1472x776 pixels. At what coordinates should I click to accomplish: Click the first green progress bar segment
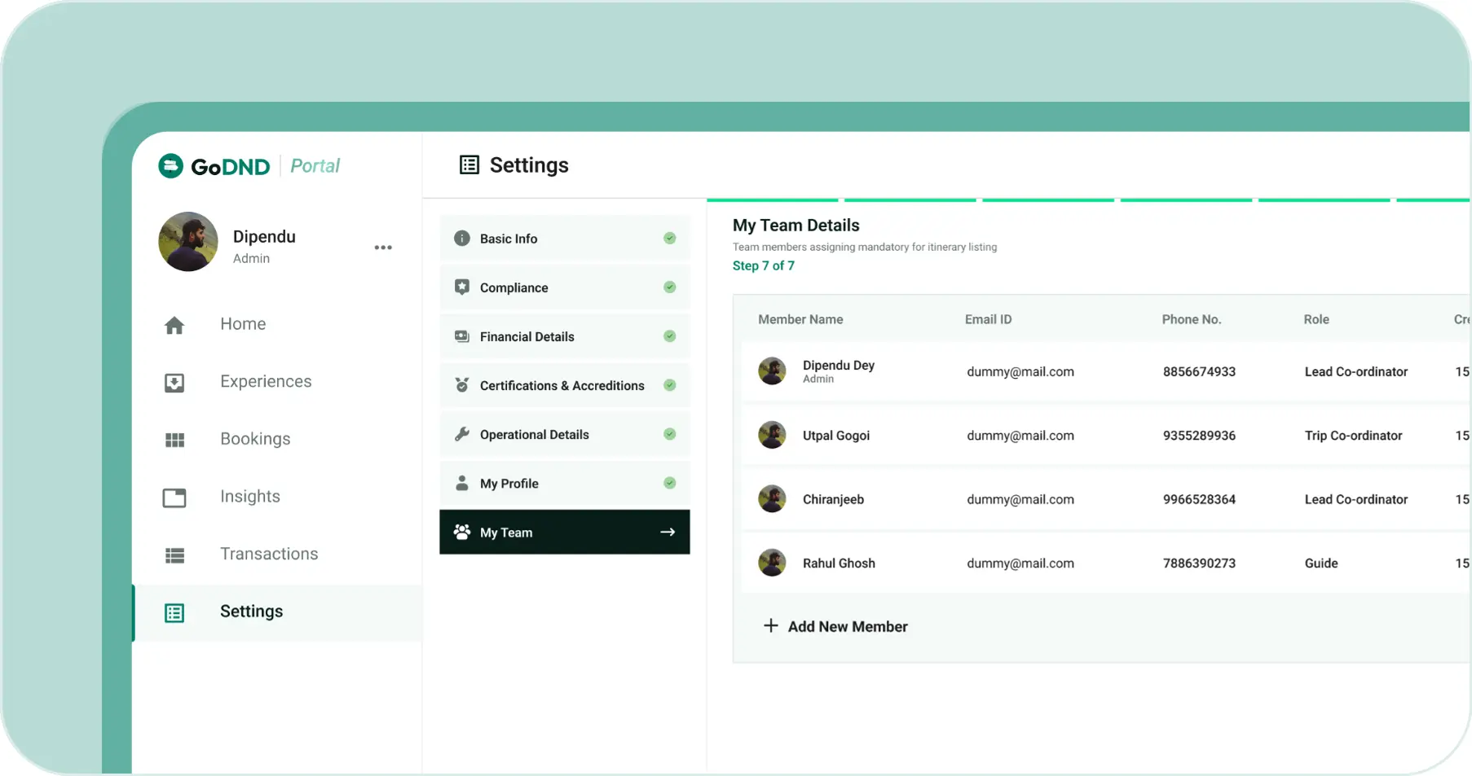pos(772,199)
